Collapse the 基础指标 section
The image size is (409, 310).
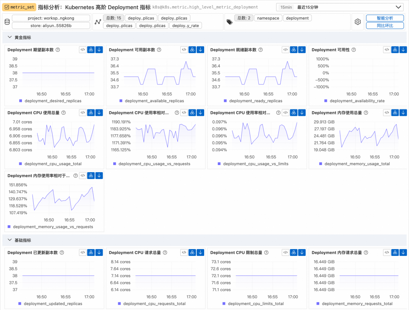click(9, 240)
